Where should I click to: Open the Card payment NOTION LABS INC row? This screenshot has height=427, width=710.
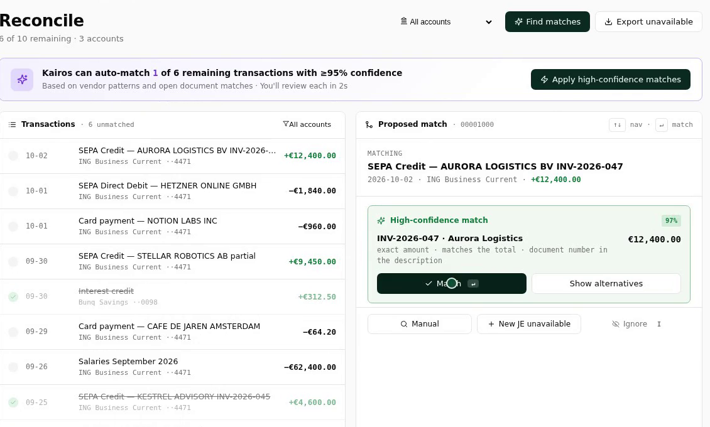[x=172, y=226]
